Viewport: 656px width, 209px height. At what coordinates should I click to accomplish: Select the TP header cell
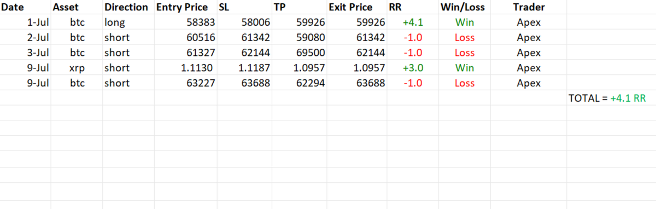click(x=299, y=8)
